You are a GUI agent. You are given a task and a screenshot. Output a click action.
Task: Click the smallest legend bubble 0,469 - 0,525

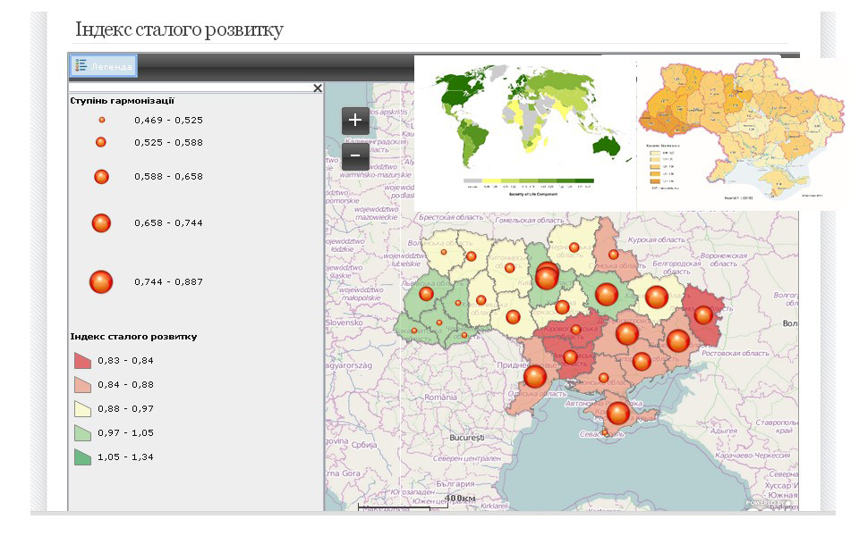point(101,120)
